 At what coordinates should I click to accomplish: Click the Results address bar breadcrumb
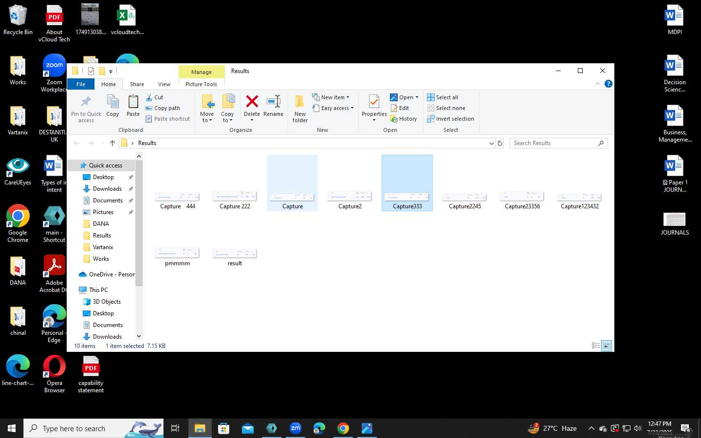(147, 143)
